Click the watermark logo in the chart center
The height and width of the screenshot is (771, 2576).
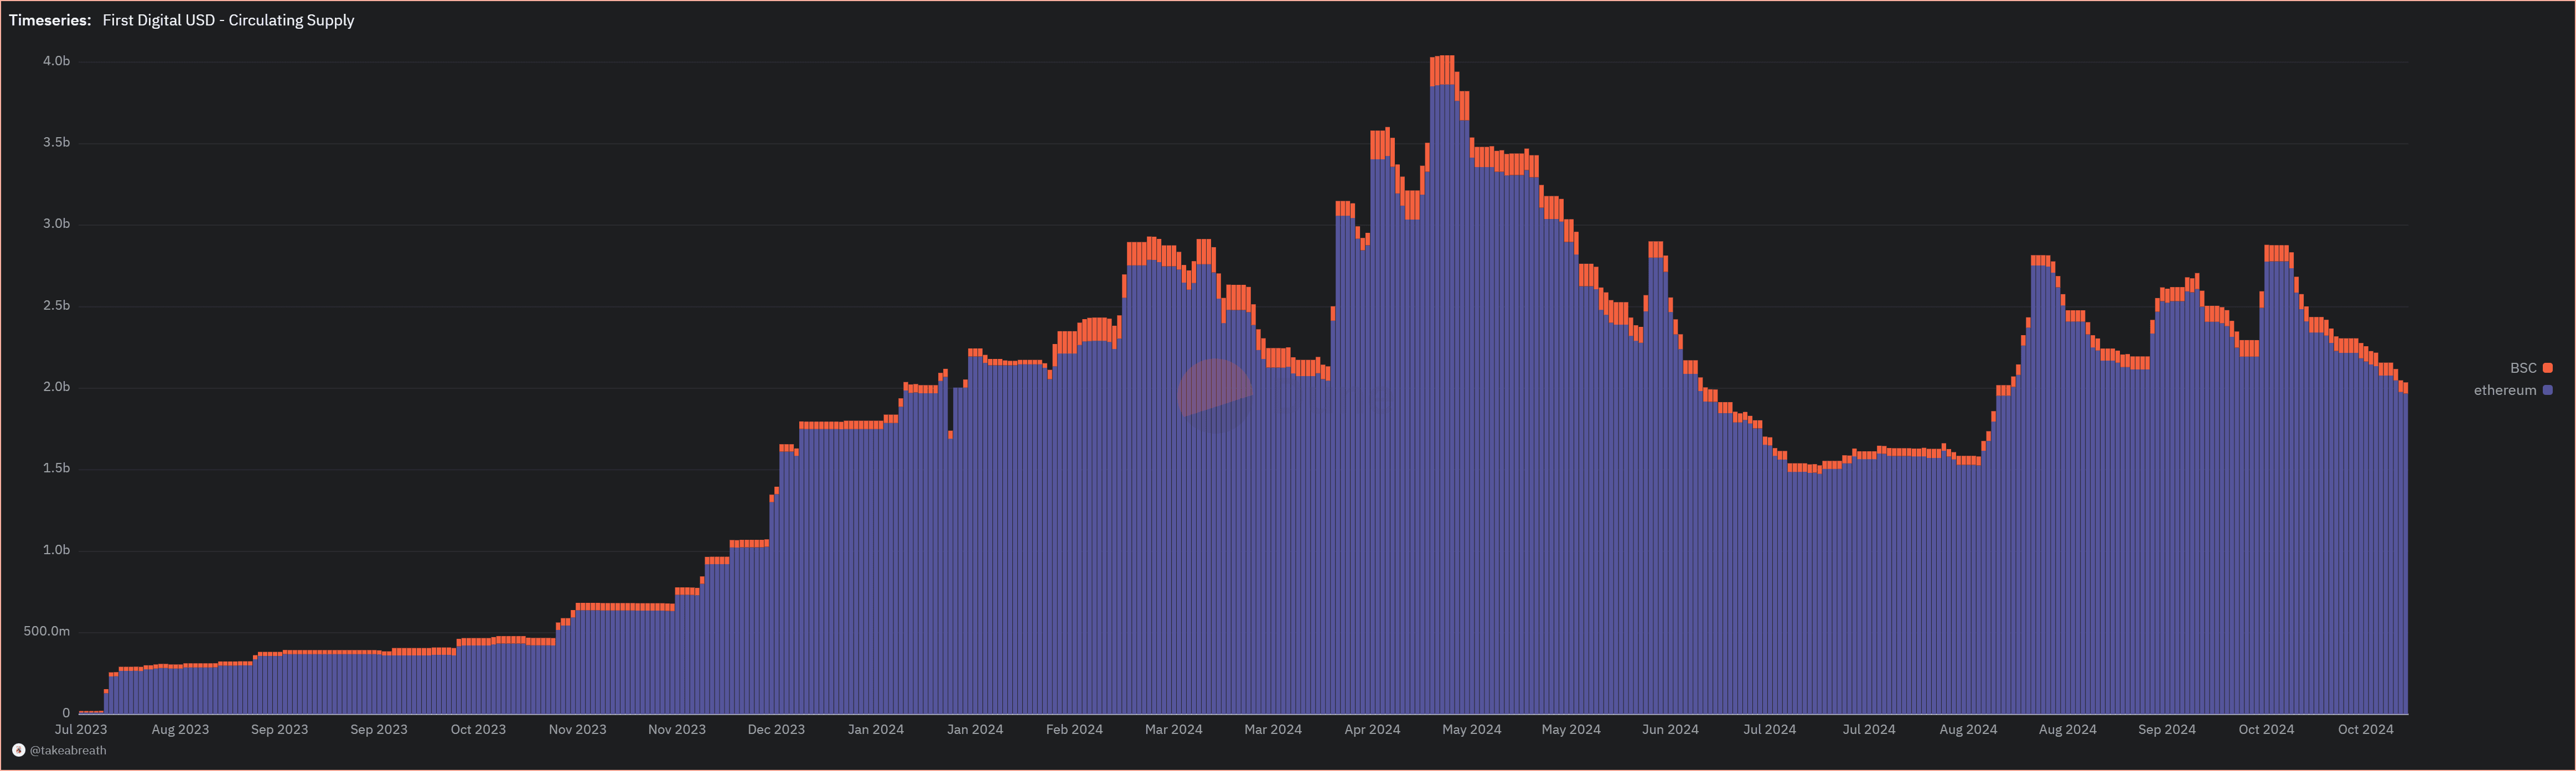pyautogui.click(x=1215, y=395)
